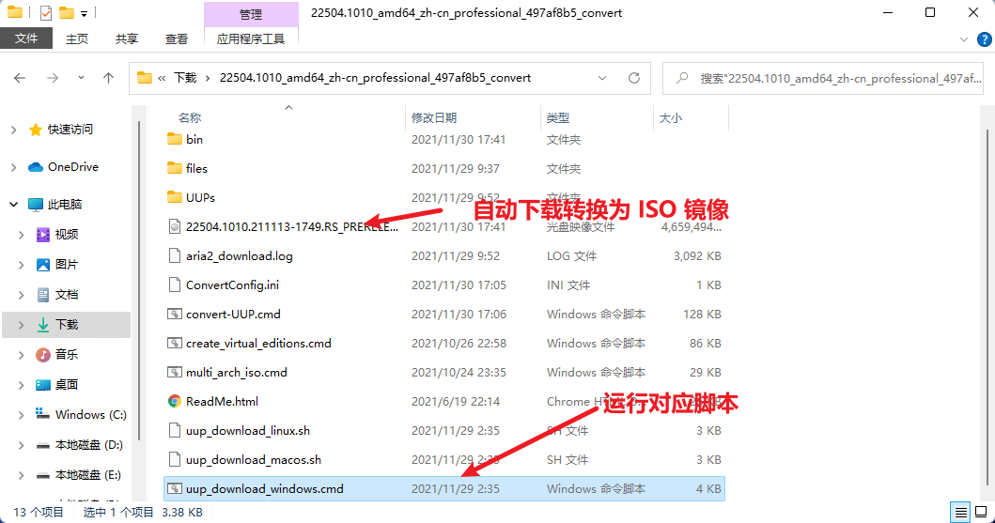Image resolution: width=995 pixels, height=523 pixels.
Task: Click the Pictures library icon
Action: point(43,265)
